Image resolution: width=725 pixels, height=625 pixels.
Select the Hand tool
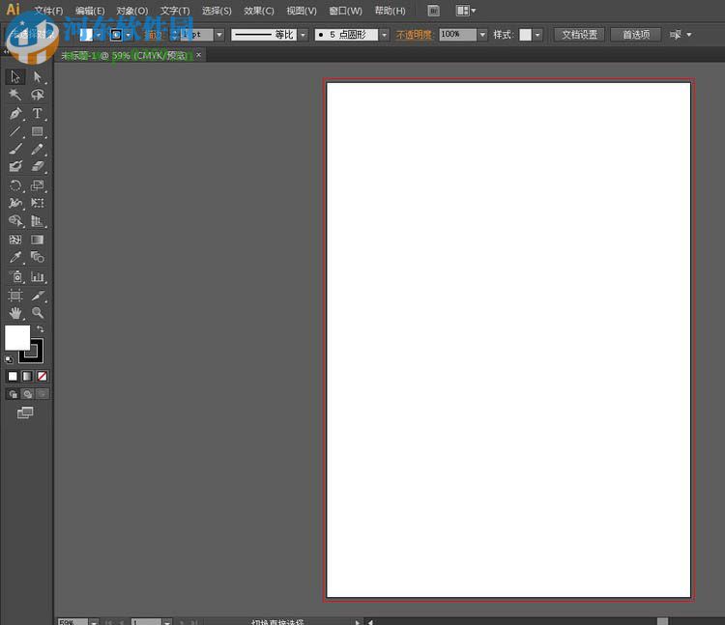pyautogui.click(x=15, y=313)
